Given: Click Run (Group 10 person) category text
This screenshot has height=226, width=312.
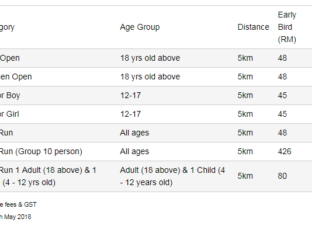Looking at the screenshot, I should (x=41, y=152).
